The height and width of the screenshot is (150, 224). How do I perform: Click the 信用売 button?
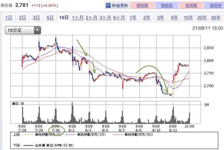[x=214, y=5]
